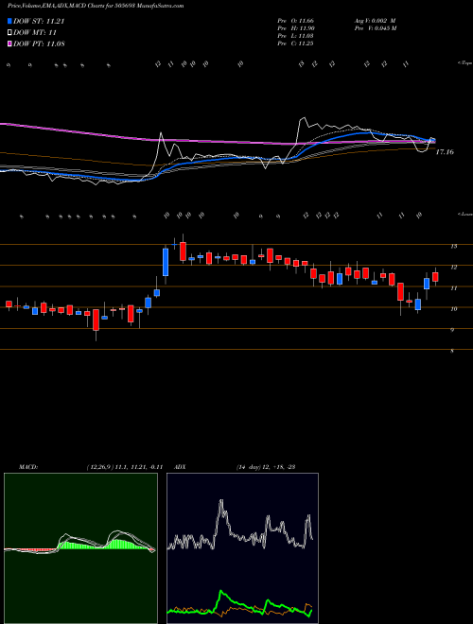The height and width of the screenshot is (624, 473).
Task: Click the Avg V volume reading
Action: [x=375, y=21]
